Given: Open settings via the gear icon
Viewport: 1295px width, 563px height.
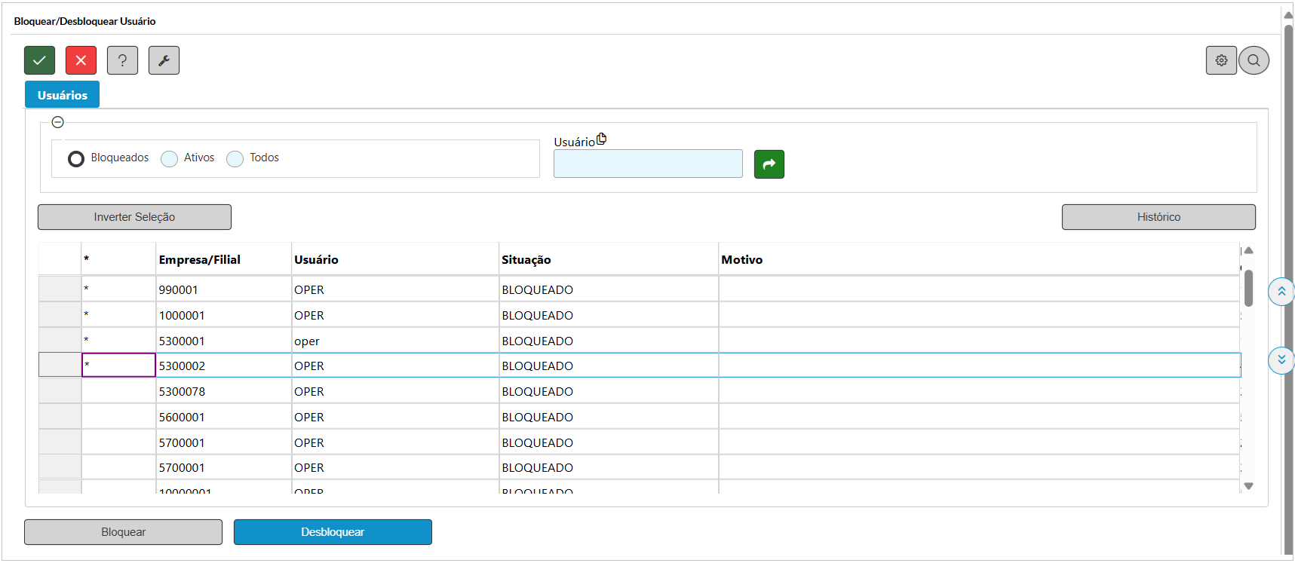Looking at the screenshot, I should (x=1221, y=60).
